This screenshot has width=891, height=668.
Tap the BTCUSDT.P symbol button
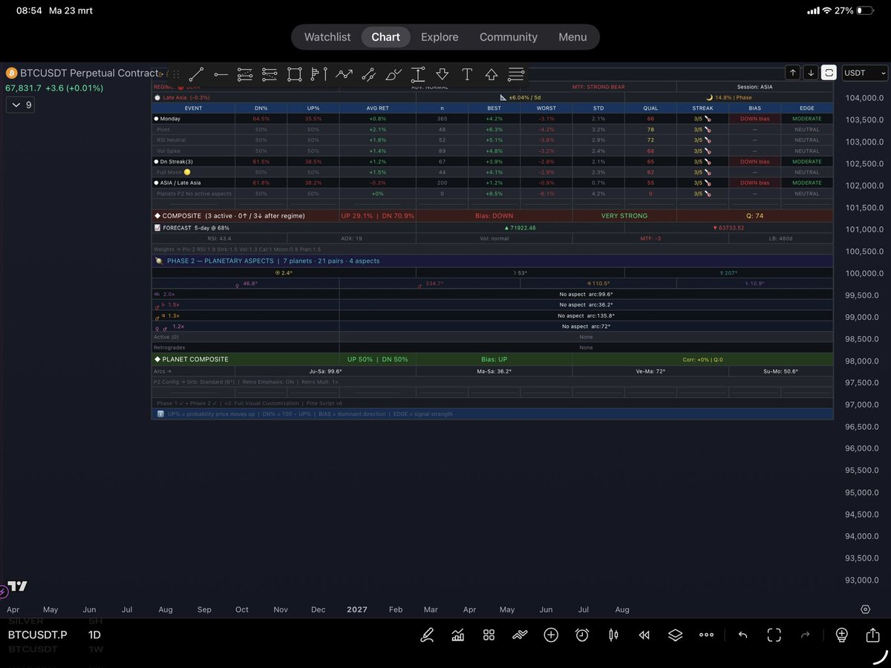point(38,635)
